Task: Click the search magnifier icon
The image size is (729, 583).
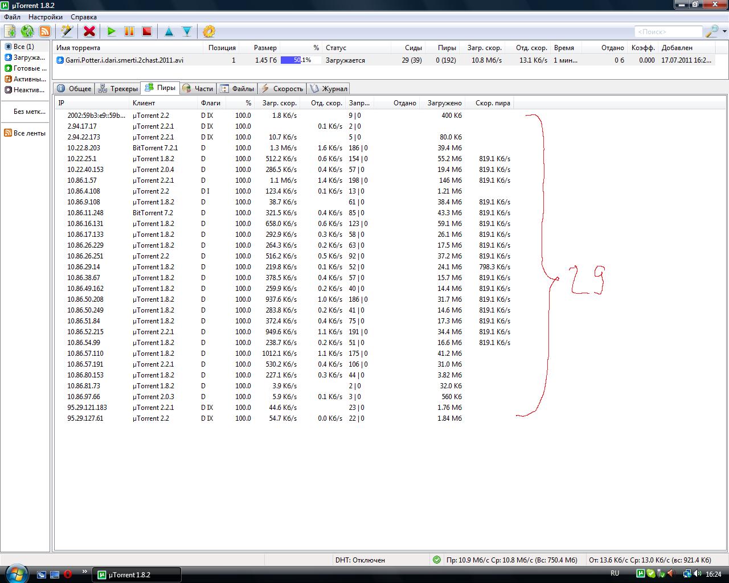Action: pyautogui.click(x=712, y=31)
